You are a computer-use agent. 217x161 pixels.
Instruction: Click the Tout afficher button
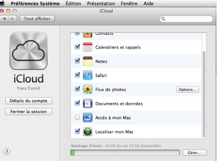(37, 19)
